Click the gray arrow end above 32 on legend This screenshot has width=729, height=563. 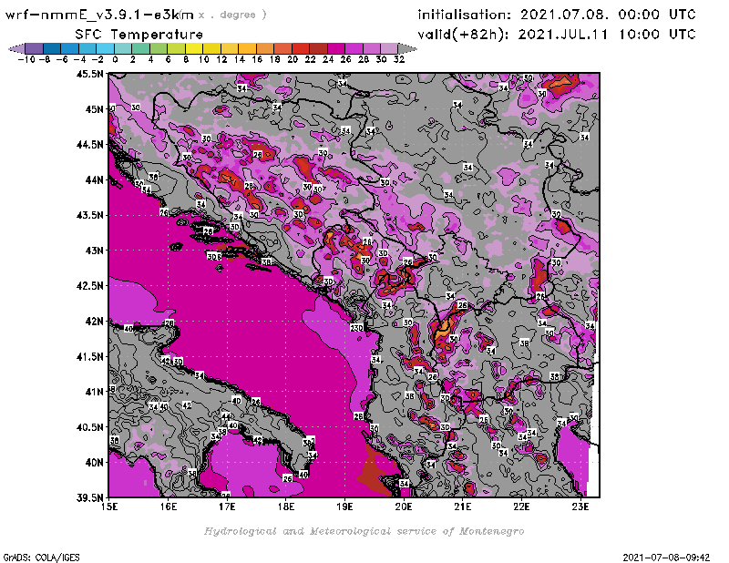[x=406, y=48]
